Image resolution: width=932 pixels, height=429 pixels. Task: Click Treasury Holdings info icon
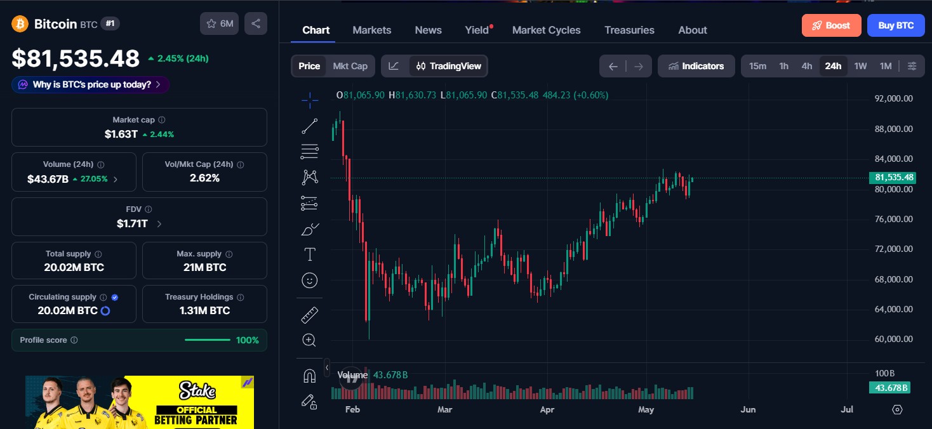[x=241, y=297]
